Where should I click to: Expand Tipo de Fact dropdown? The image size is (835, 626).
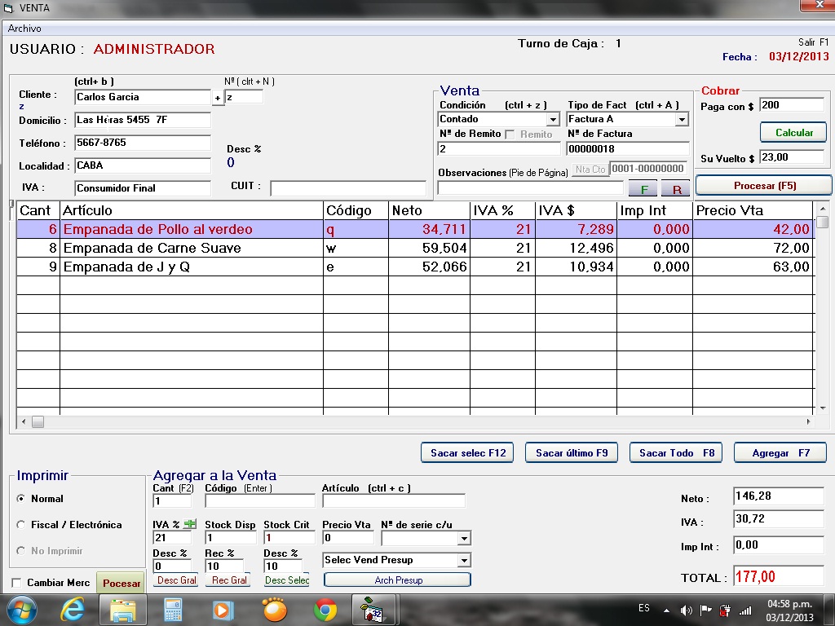683,119
